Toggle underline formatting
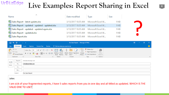Screen dimensions: 169x95 pos(30,53)
